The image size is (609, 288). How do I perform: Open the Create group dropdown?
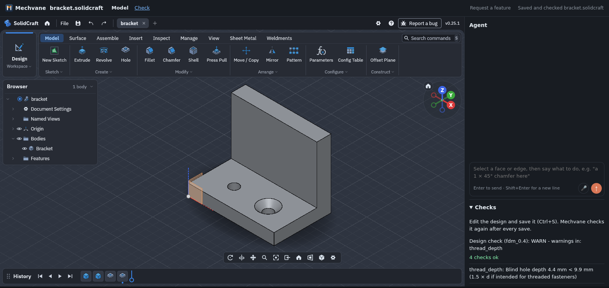point(104,72)
